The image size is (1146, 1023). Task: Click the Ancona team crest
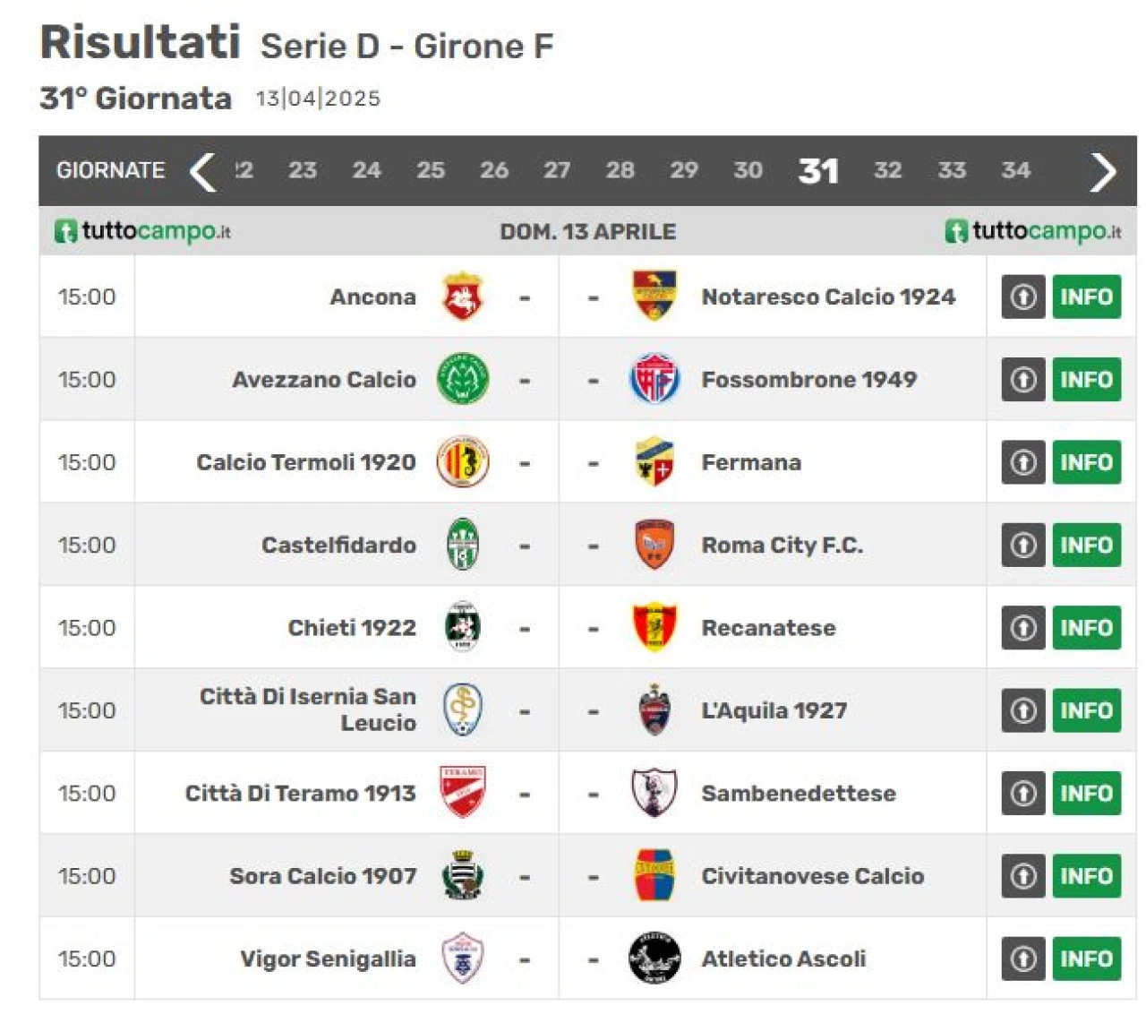pos(463,297)
